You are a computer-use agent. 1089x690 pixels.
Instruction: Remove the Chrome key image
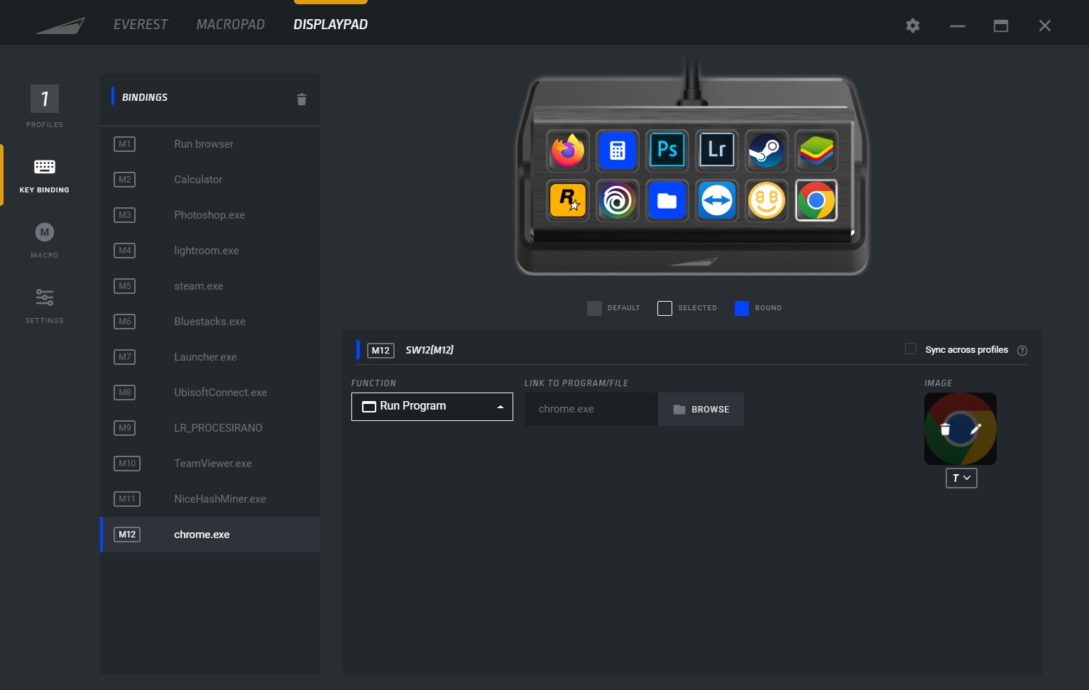(945, 429)
